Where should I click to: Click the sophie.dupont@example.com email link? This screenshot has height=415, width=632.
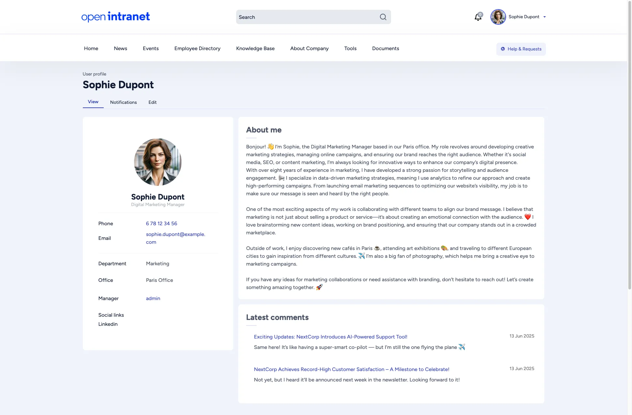click(x=175, y=238)
